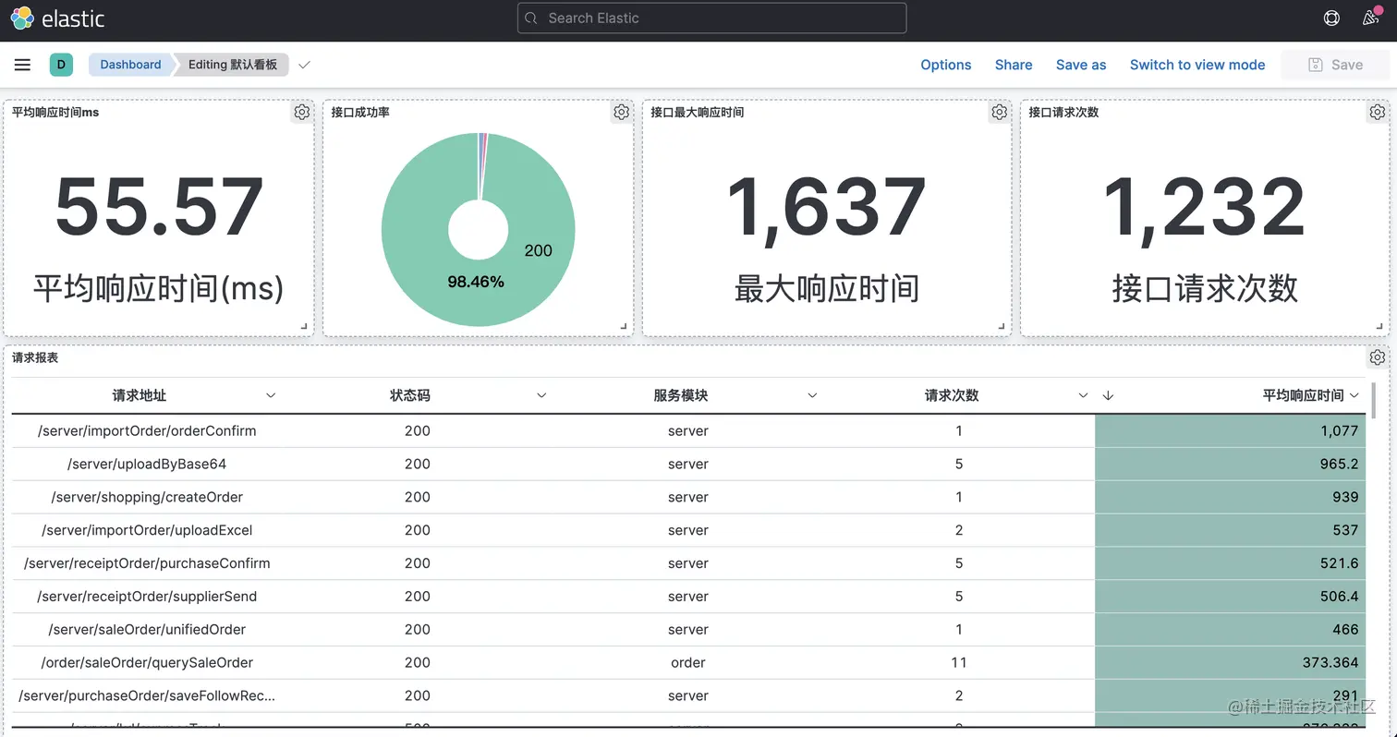Click the sort arrow in 平均响应时间 column

[x=1109, y=395]
